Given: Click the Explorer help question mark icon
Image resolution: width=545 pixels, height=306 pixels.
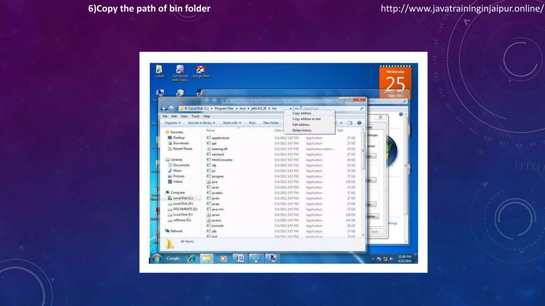Looking at the screenshot, I should click(x=359, y=123).
